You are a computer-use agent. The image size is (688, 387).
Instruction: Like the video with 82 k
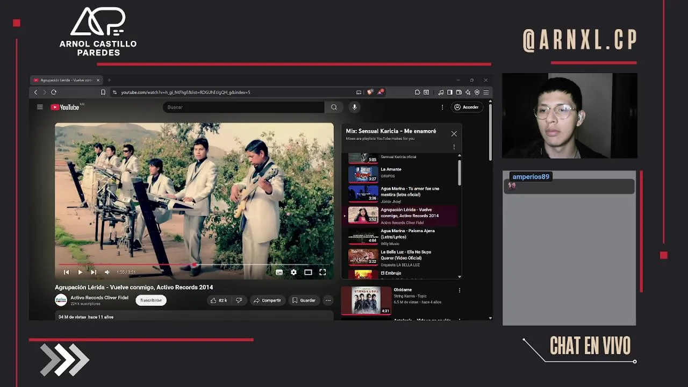click(x=219, y=300)
